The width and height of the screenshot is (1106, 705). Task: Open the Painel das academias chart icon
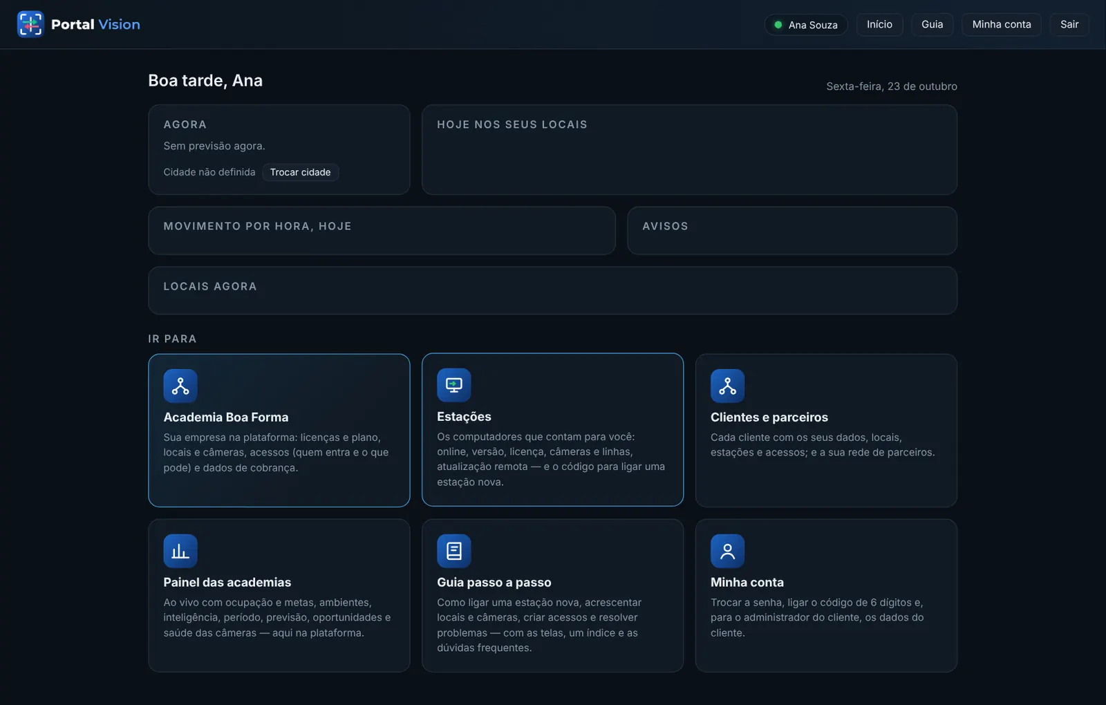pyautogui.click(x=180, y=551)
